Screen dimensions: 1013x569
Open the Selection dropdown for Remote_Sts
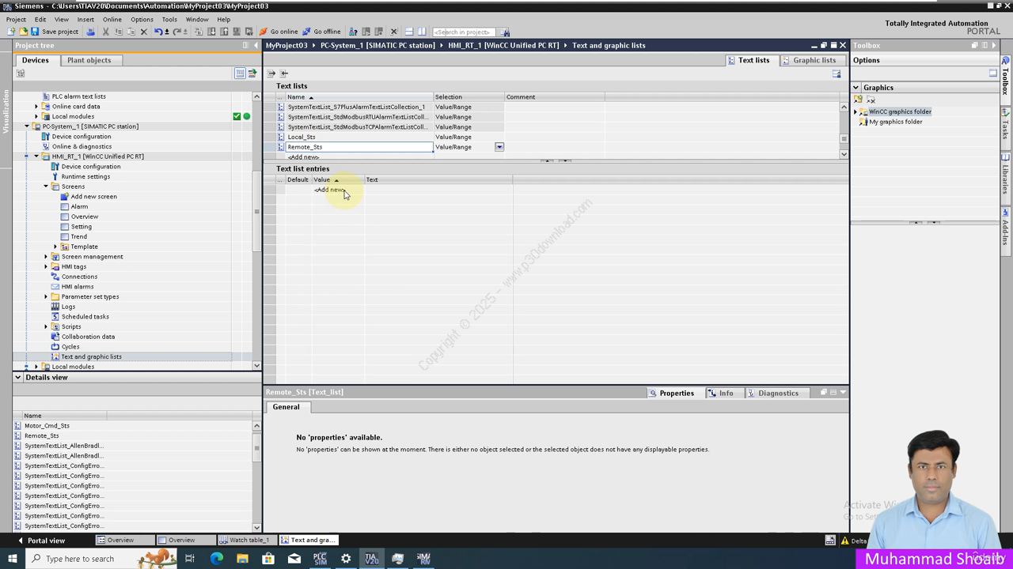pos(499,147)
